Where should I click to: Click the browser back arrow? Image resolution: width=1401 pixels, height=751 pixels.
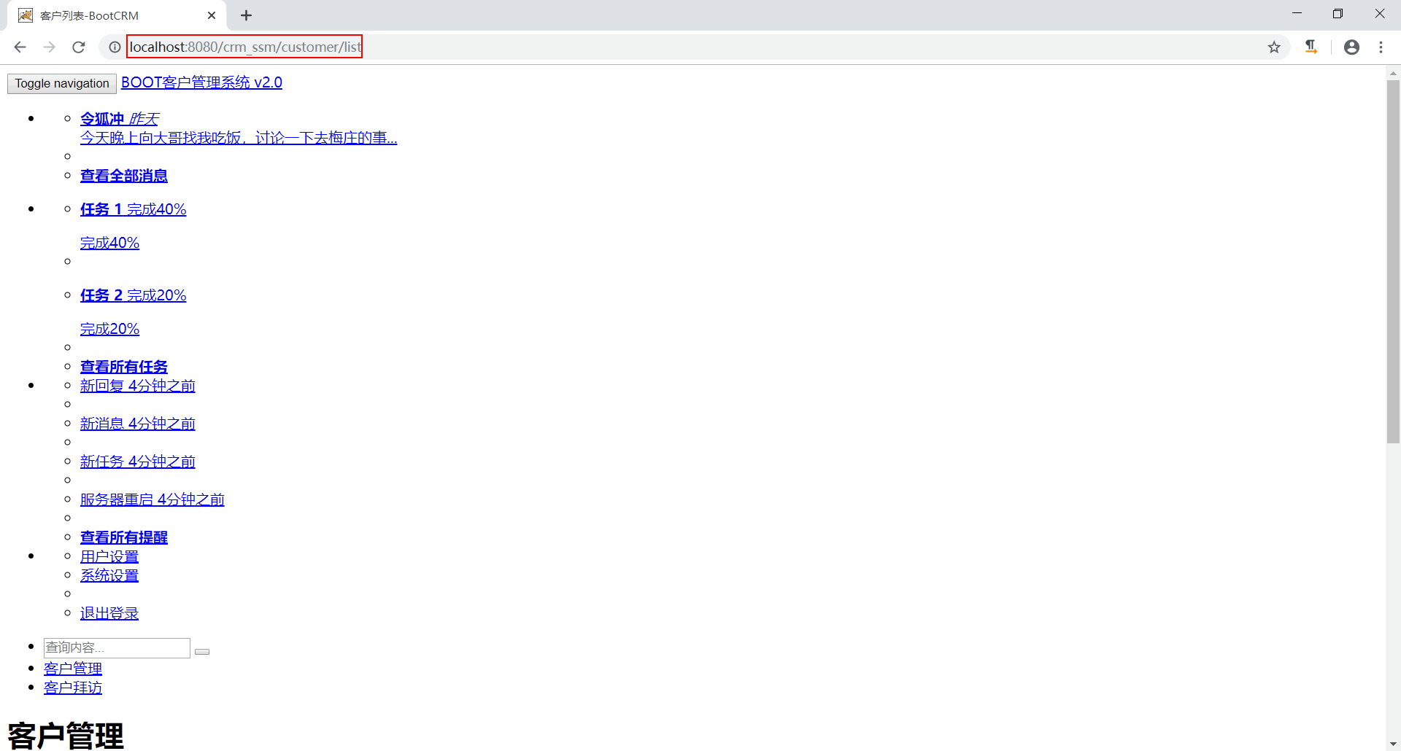pyautogui.click(x=20, y=47)
